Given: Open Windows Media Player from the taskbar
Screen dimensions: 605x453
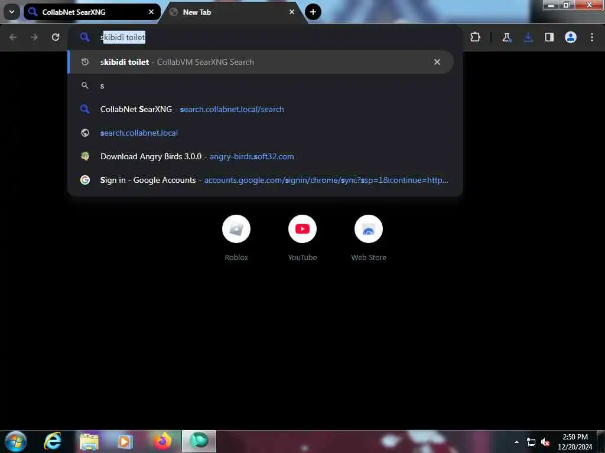Looking at the screenshot, I should 125,441.
